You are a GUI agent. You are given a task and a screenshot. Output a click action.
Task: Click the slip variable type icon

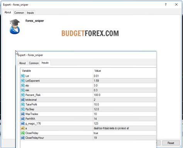[23, 86]
